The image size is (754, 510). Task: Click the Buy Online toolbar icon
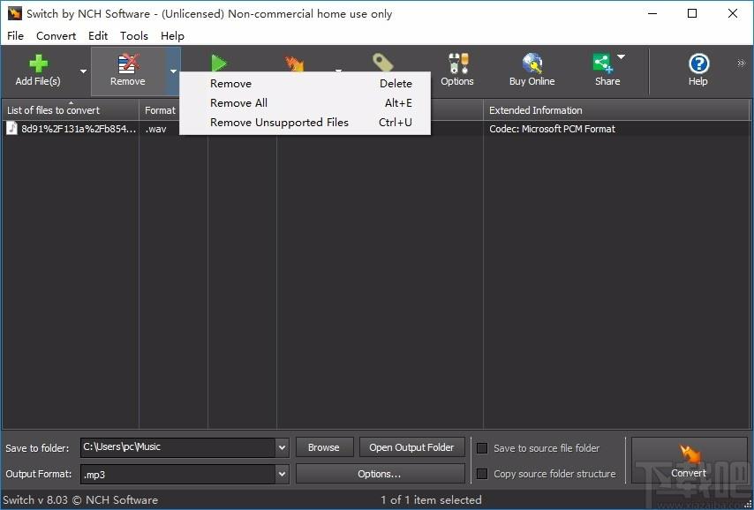(x=532, y=64)
